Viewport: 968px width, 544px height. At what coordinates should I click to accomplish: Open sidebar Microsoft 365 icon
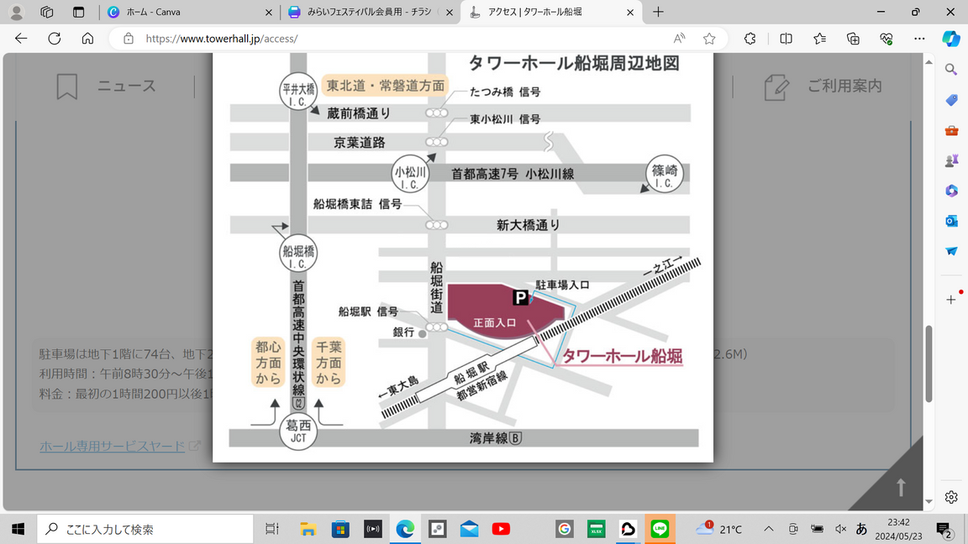pos(951,191)
